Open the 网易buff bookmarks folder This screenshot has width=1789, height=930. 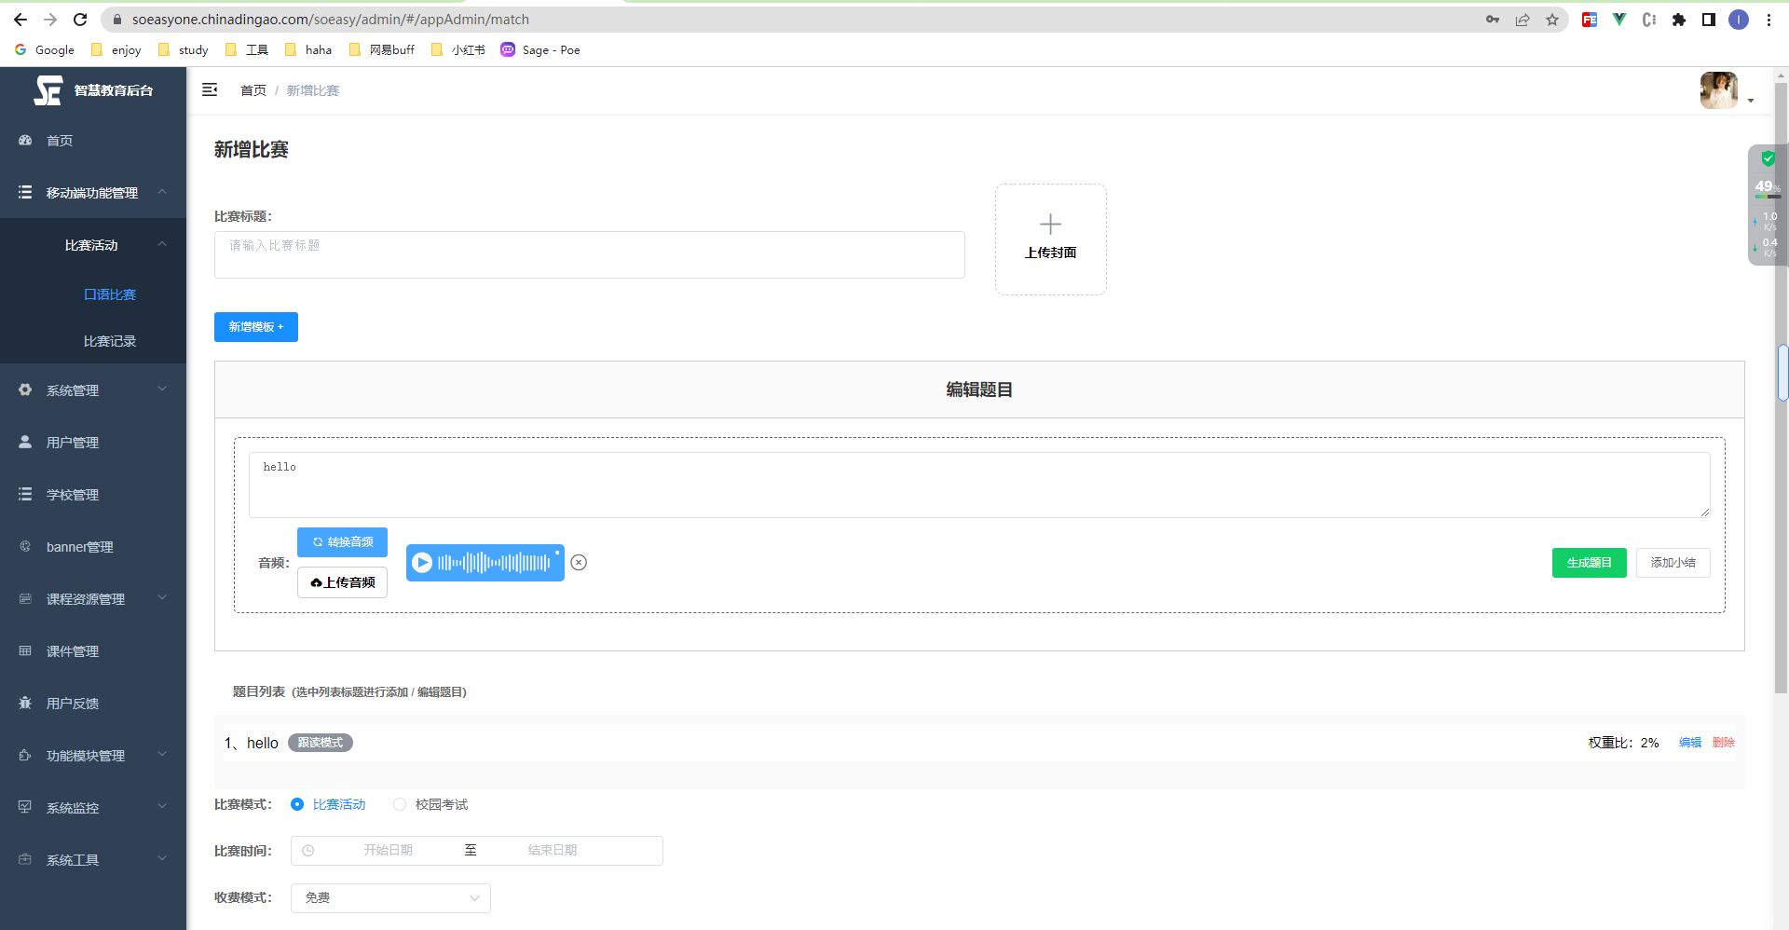[x=382, y=50]
